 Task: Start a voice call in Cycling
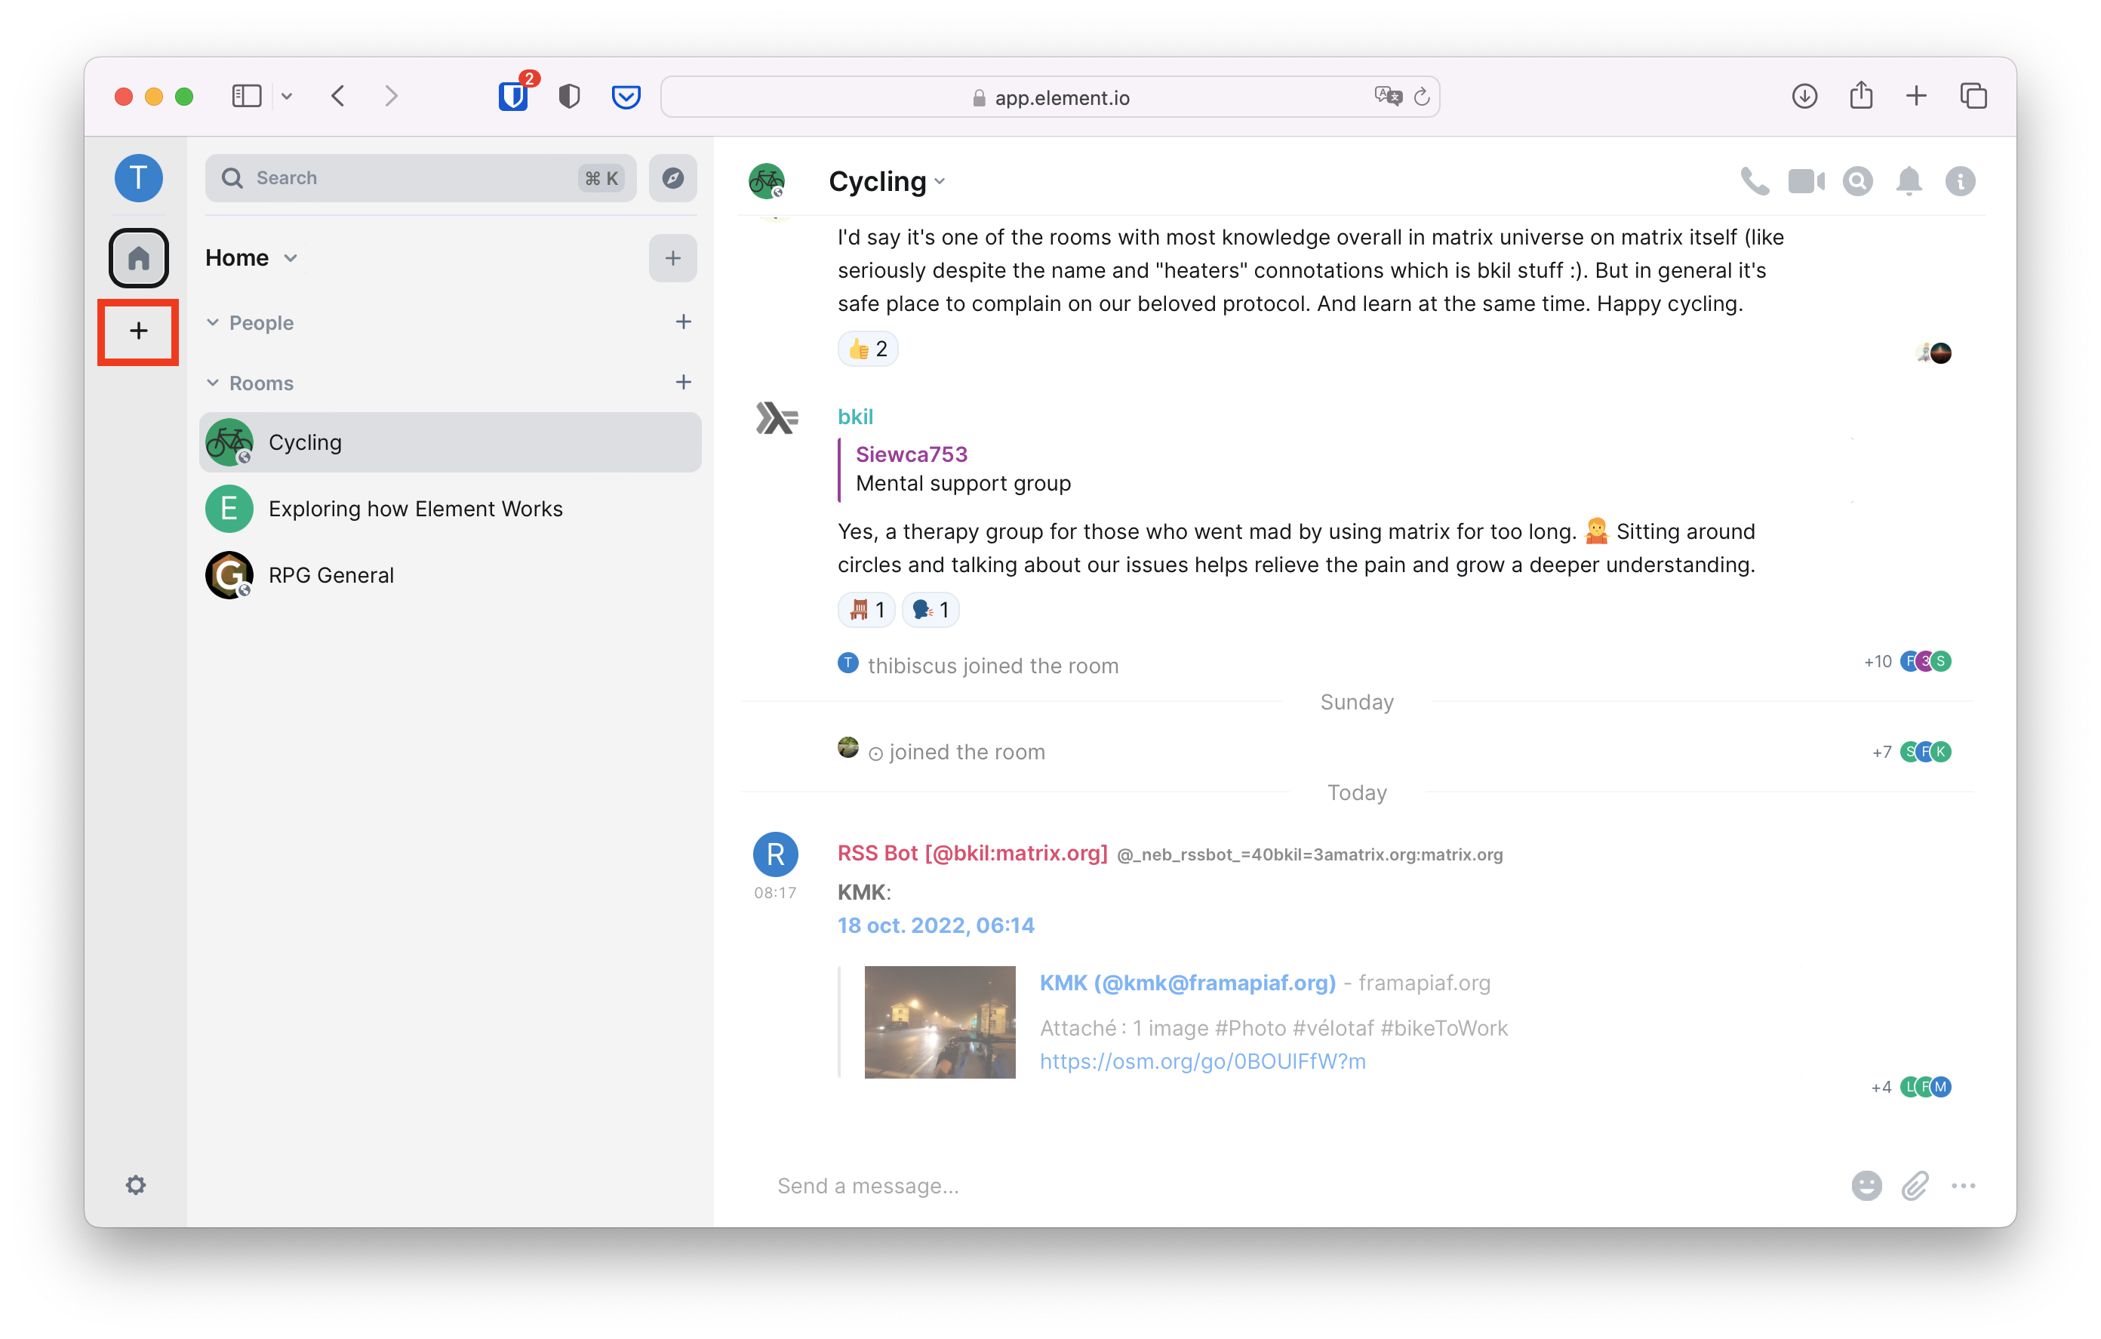tap(1754, 180)
